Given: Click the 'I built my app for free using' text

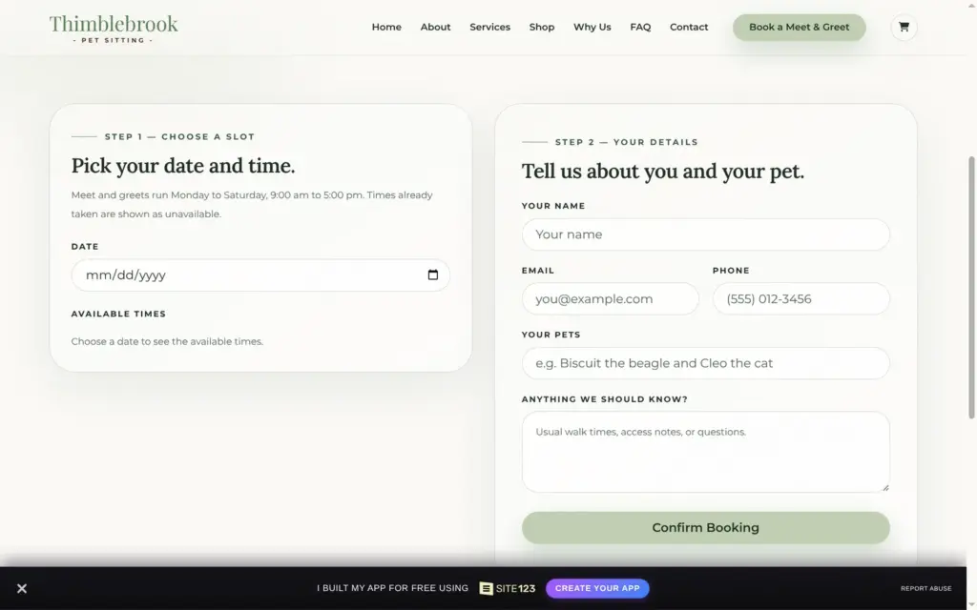Looking at the screenshot, I should (x=392, y=588).
